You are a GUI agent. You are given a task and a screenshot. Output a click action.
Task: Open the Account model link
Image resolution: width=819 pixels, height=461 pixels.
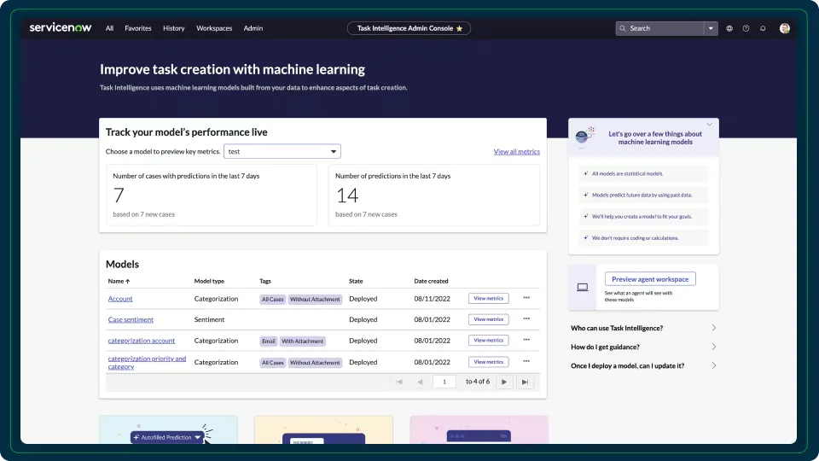(120, 299)
